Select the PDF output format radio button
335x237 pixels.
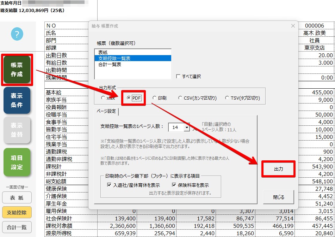pyautogui.click(x=129, y=98)
